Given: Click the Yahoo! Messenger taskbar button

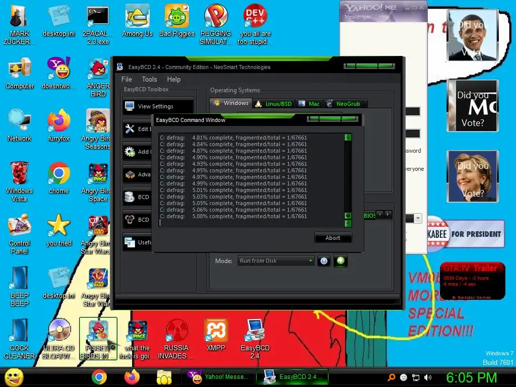Looking at the screenshot, I should [217, 377].
